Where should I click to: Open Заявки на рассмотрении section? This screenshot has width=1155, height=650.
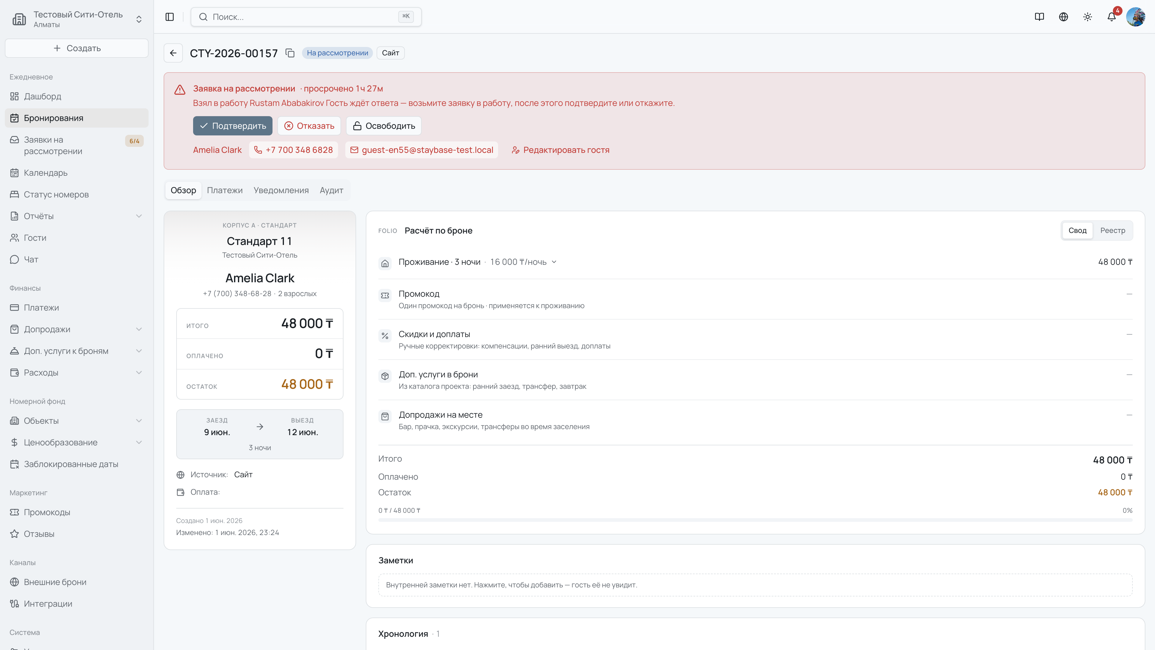pos(77,145)
